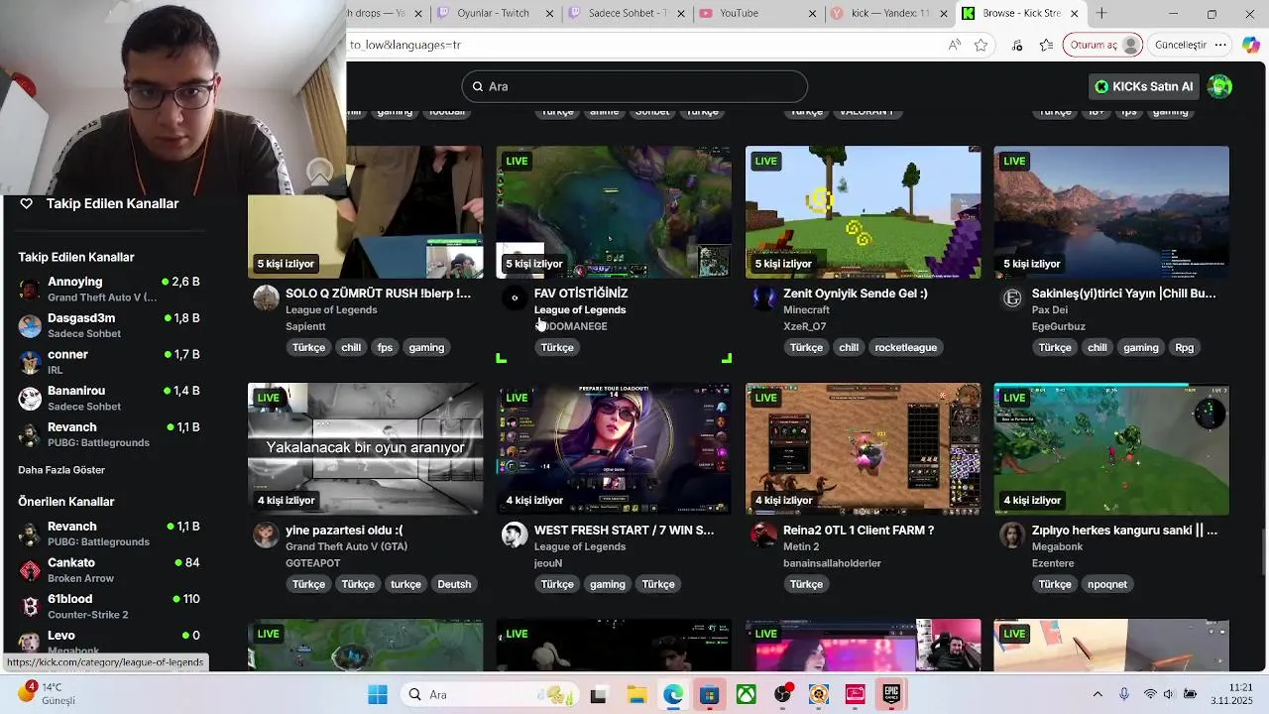
Task: Open Windows Start menu
Action: click(378, 695)
